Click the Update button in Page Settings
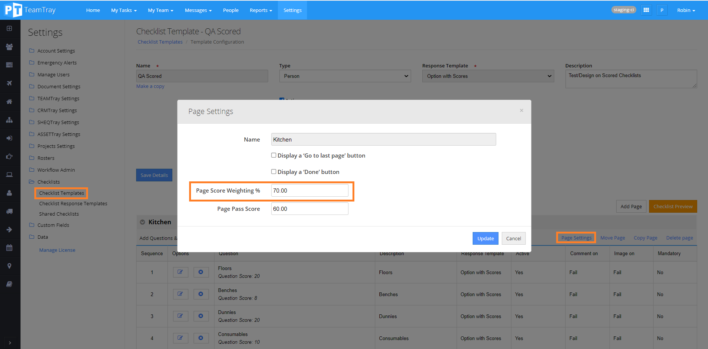This screenshot has width=708, height=349. (x=485, y=238)
